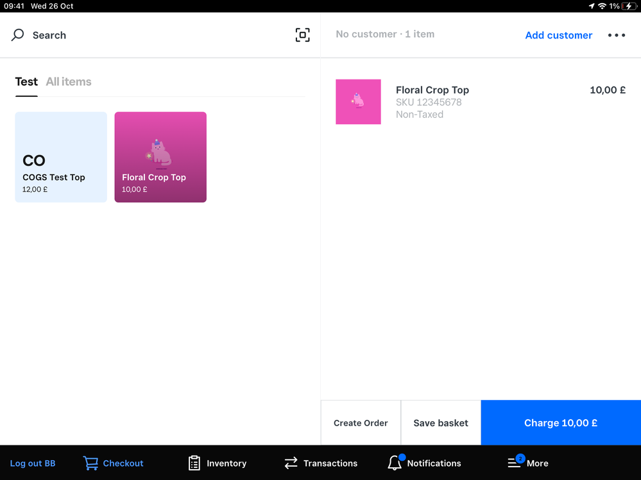Open the three-dot basket options menu
The width and height of the screenshot is (641, 480).
pyautogui.click(x=616, y=35)
